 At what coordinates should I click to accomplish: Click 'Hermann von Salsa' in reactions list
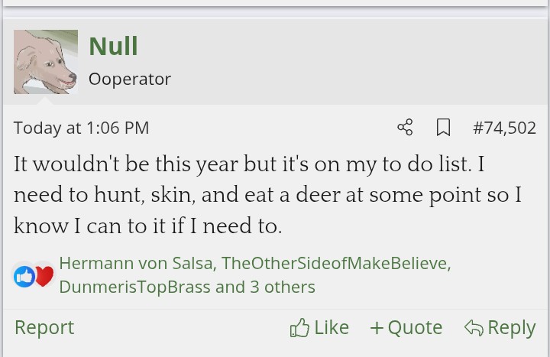(135, 263)
